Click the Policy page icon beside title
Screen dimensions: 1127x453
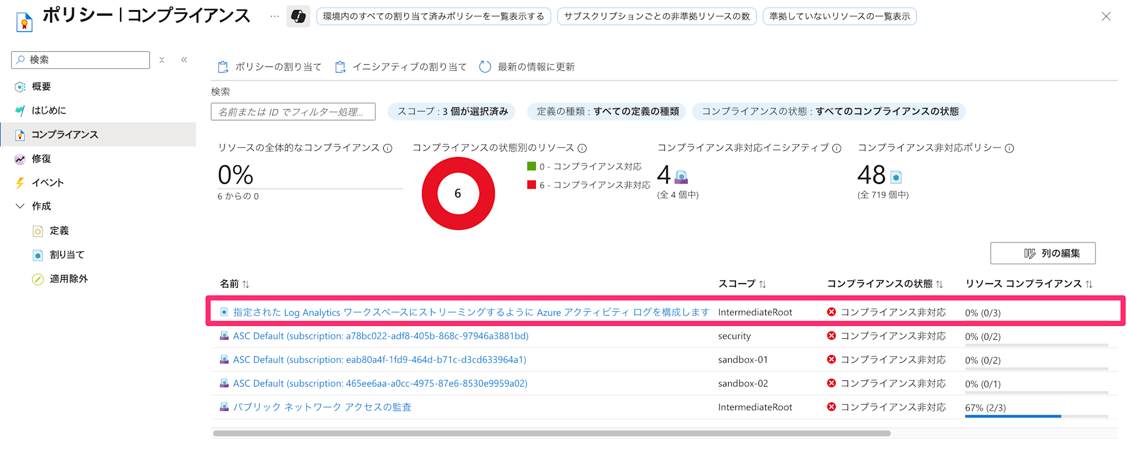point(24,21)
